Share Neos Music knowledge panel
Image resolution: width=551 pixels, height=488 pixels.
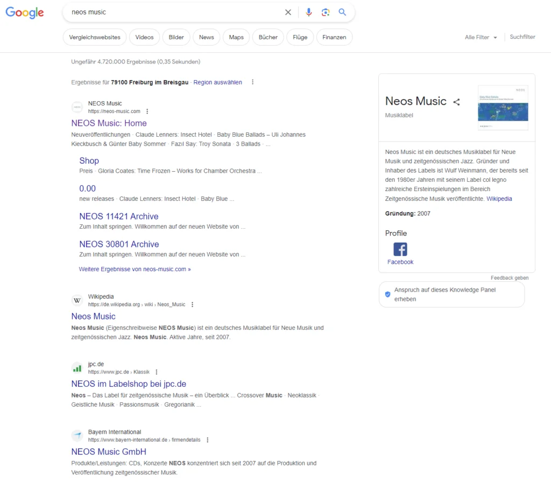pyautogui.click(x=456, y=102)
